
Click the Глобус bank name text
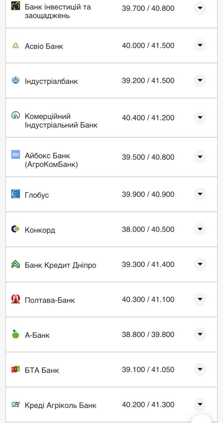(x=36, y=195)
